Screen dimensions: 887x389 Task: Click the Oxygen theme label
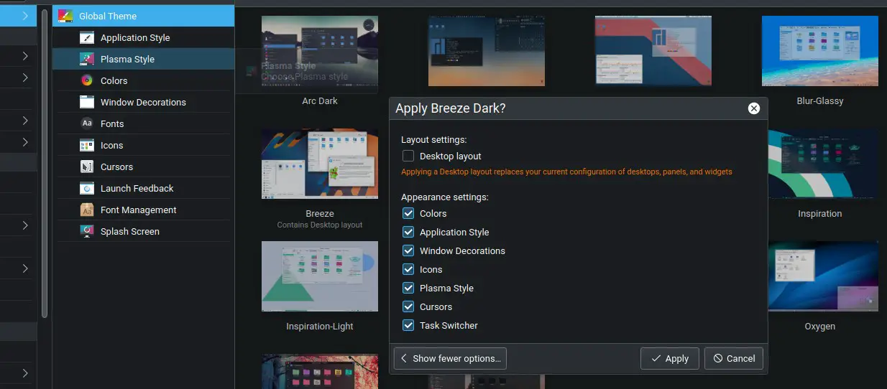click(820, 327)
